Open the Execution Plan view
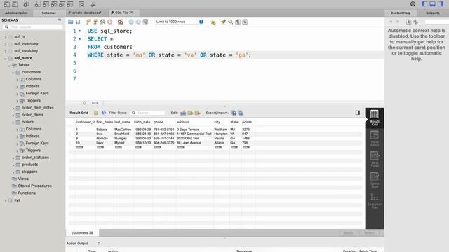Viewport: 449px width, 252px height. tap(375, 201)
